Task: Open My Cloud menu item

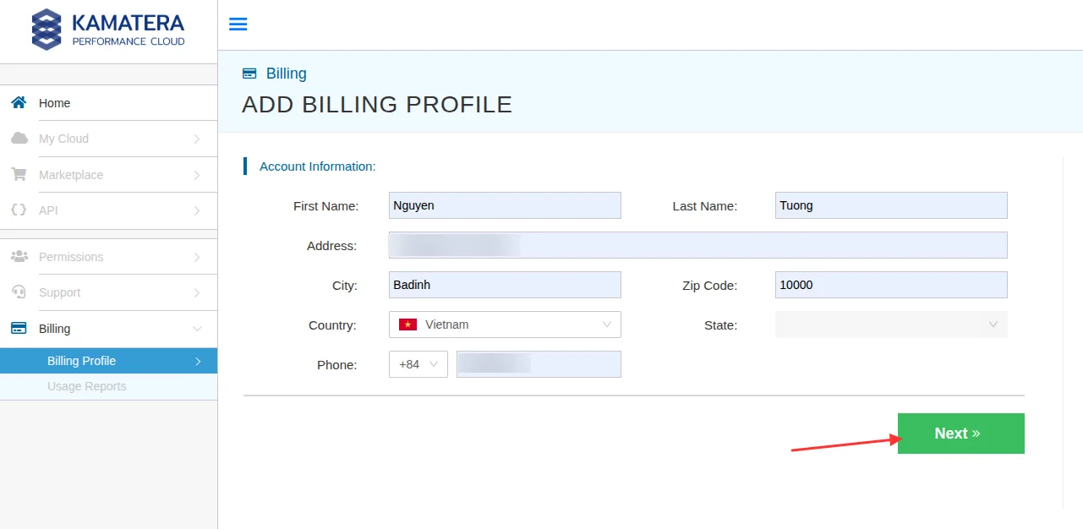Action: click(108, 139)
